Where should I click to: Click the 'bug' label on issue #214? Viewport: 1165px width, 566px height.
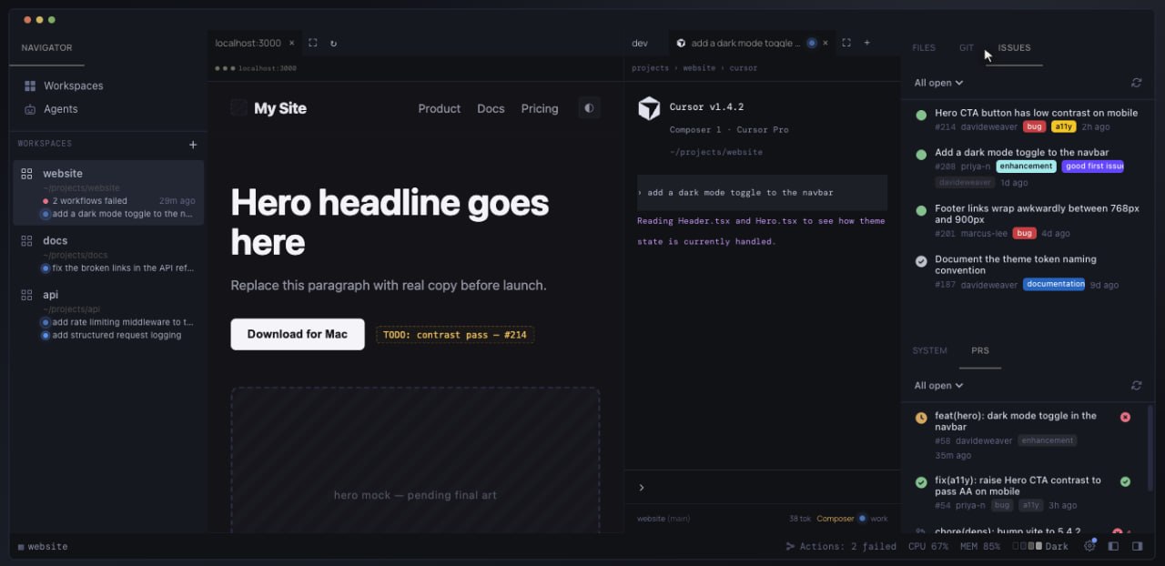coord(1034,127)
